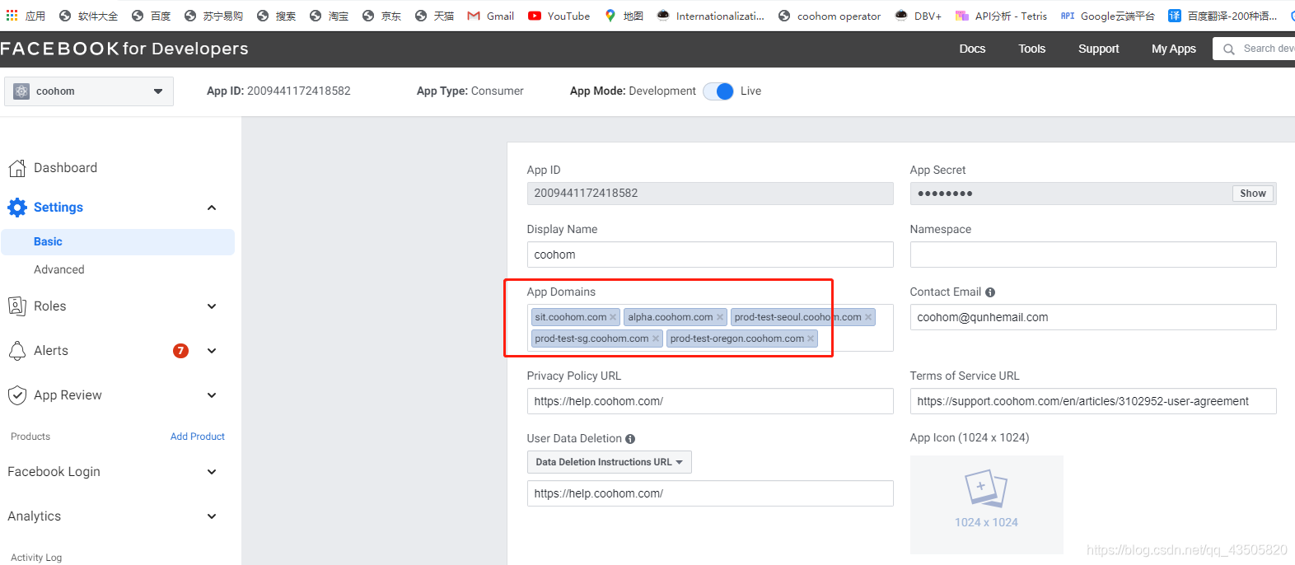Open the 百度翻译 bookmark
The height and width of the screenshot is (565, 1295).
tap(1223, 16)
